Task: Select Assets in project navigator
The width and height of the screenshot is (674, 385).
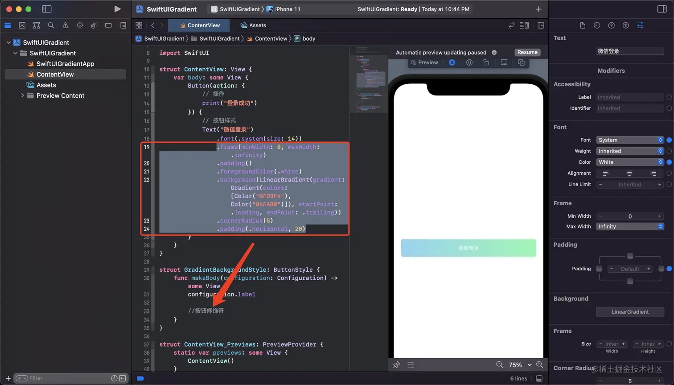Action: pos(41,85)
